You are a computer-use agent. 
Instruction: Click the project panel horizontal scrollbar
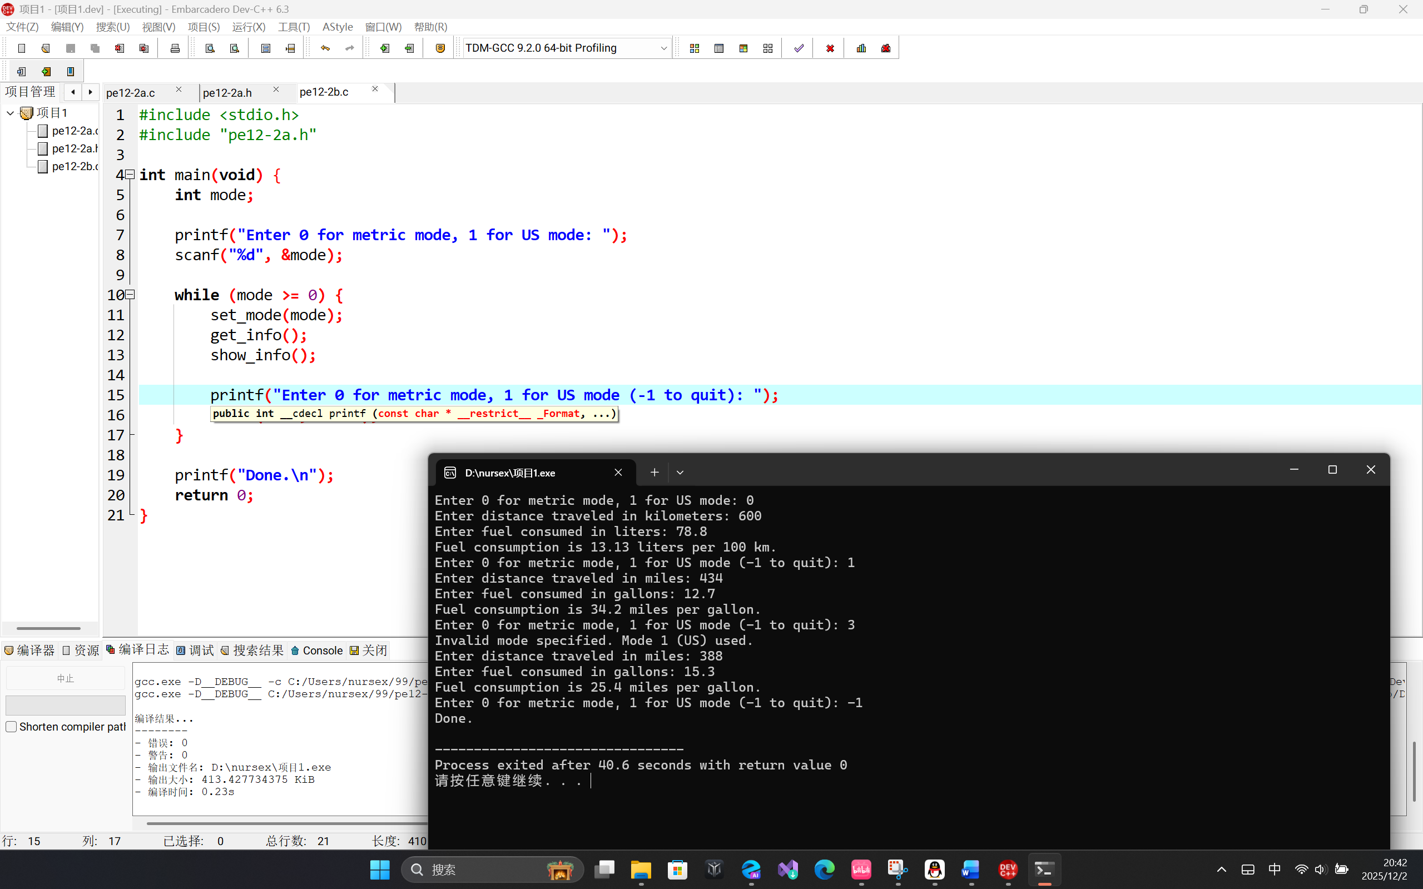click(x=49, y=628)
